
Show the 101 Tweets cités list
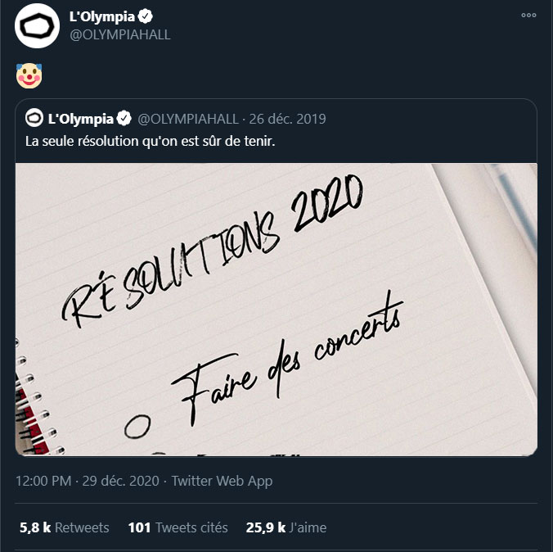(178, 527)
